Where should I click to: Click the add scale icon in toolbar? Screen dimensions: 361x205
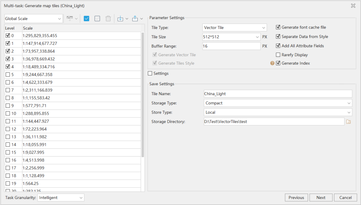coord(70,19)
